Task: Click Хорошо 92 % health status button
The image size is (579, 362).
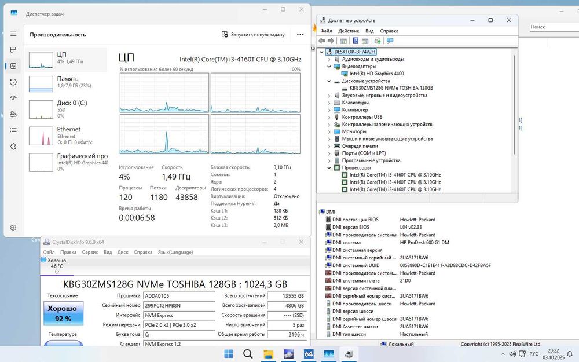Action: pyautogui.click(x=63, y=313)
